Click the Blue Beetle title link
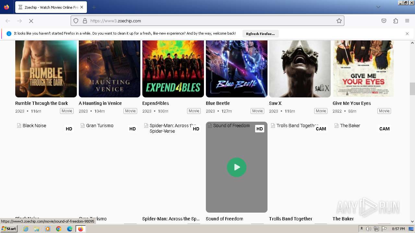Viewport: 415px width, 233px height. click(x=218, y=103)
